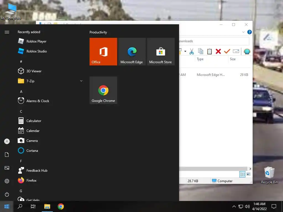Click the Rename icon in Explorer toolbar
The width and height of the screenshot is (283, 212).
click(x=236, y=51)
